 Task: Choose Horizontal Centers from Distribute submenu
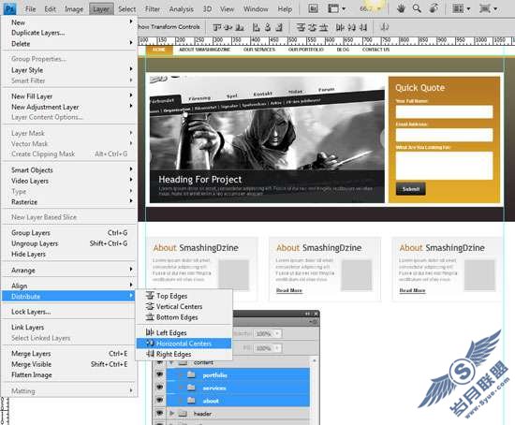[x=184, y=344]
